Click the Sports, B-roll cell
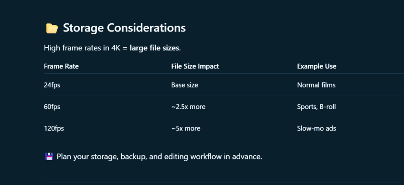Image resolution: width=404 pixels, height=185 pixels. point(316,107)
